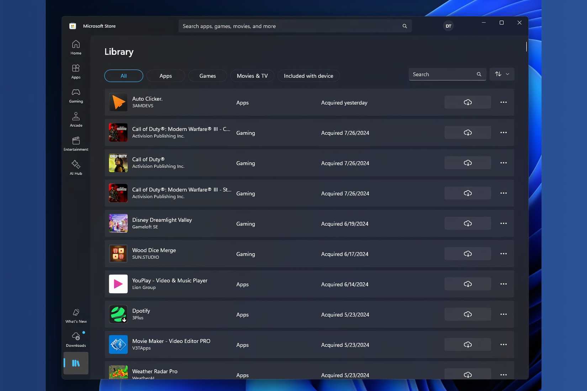Screen dimensions: 587x391
Task: Download Auto Clicker via cloud icon
Action: pos(467,102)
